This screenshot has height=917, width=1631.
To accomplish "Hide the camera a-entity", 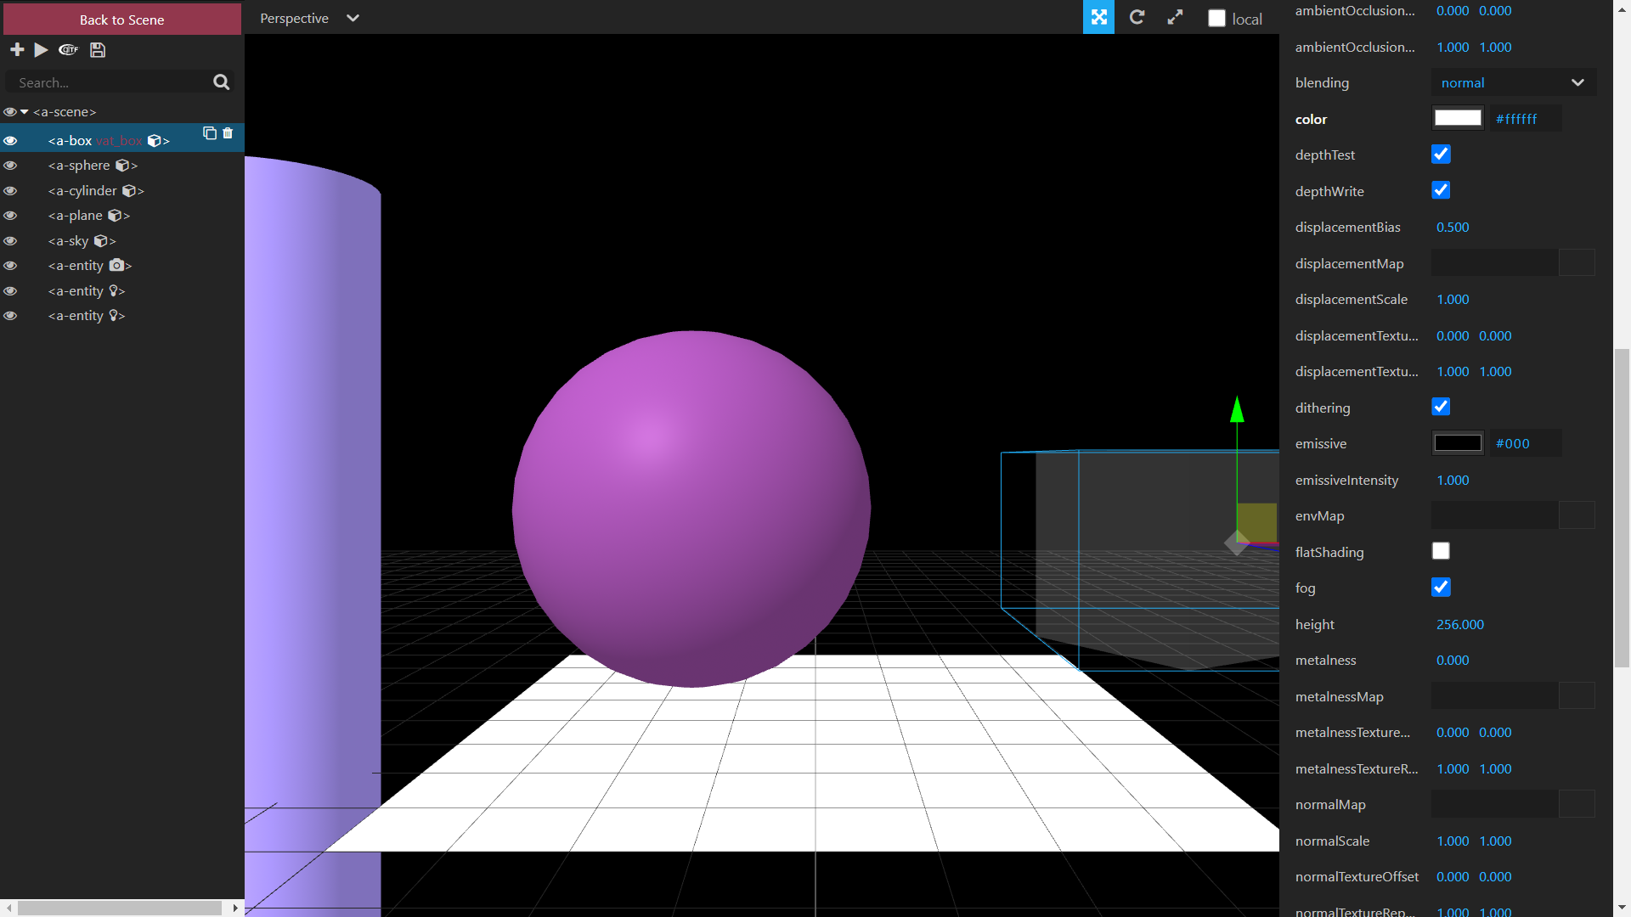I will (10, 266).
